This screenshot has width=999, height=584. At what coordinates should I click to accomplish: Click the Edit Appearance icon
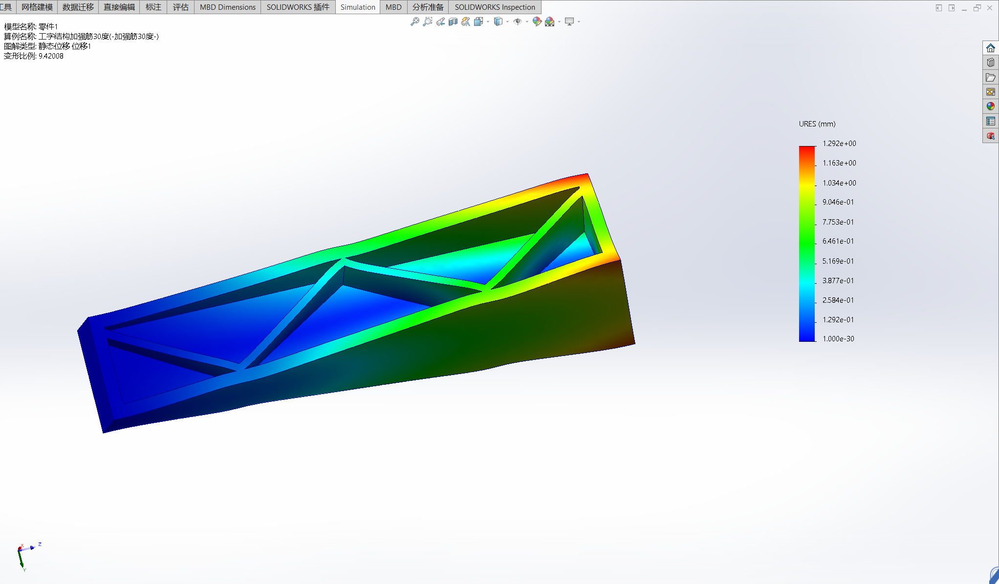[x=536, y=21]
